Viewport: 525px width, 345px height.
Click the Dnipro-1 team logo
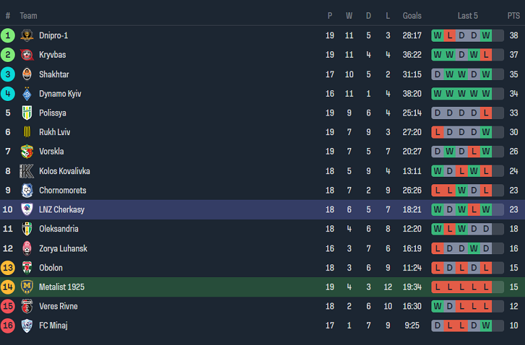tap(27, 36)
